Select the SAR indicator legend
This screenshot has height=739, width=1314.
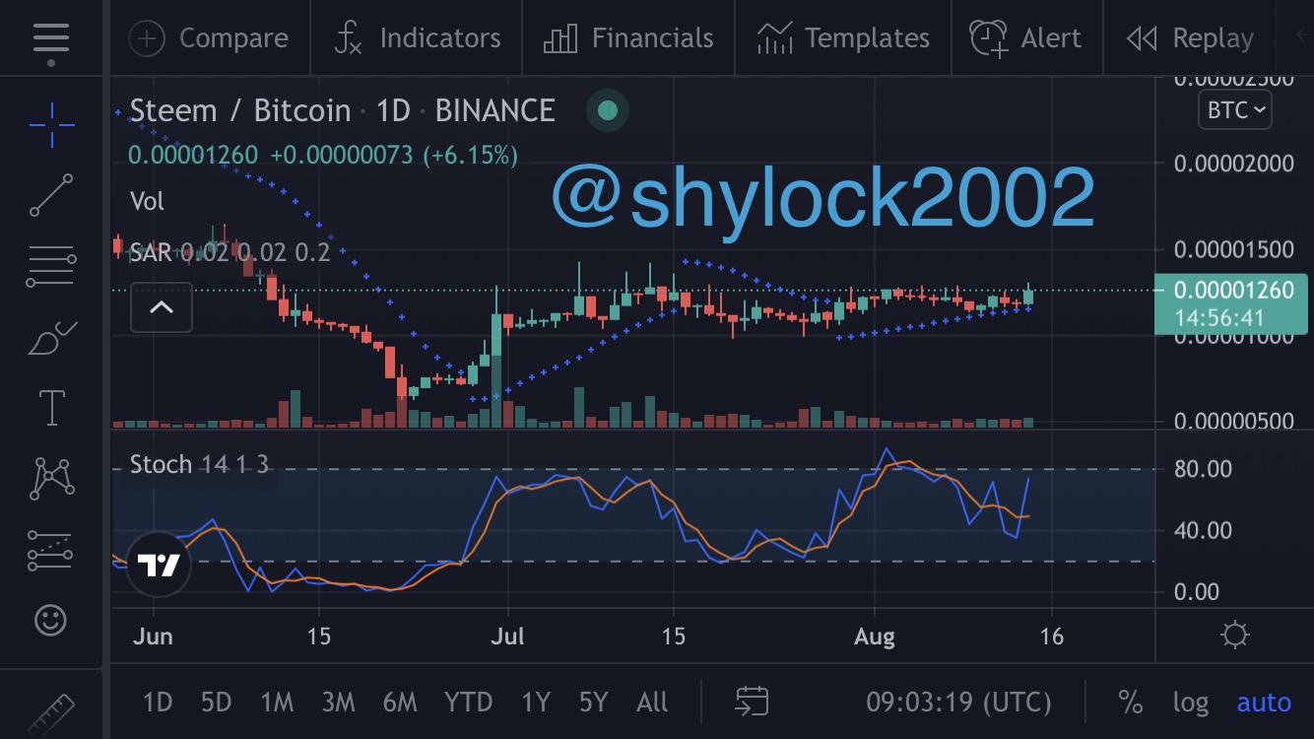click(x=230, y=252)
